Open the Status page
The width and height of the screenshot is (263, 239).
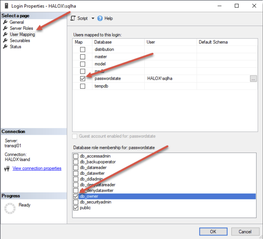pyautogui.click(x=16, y=47)
